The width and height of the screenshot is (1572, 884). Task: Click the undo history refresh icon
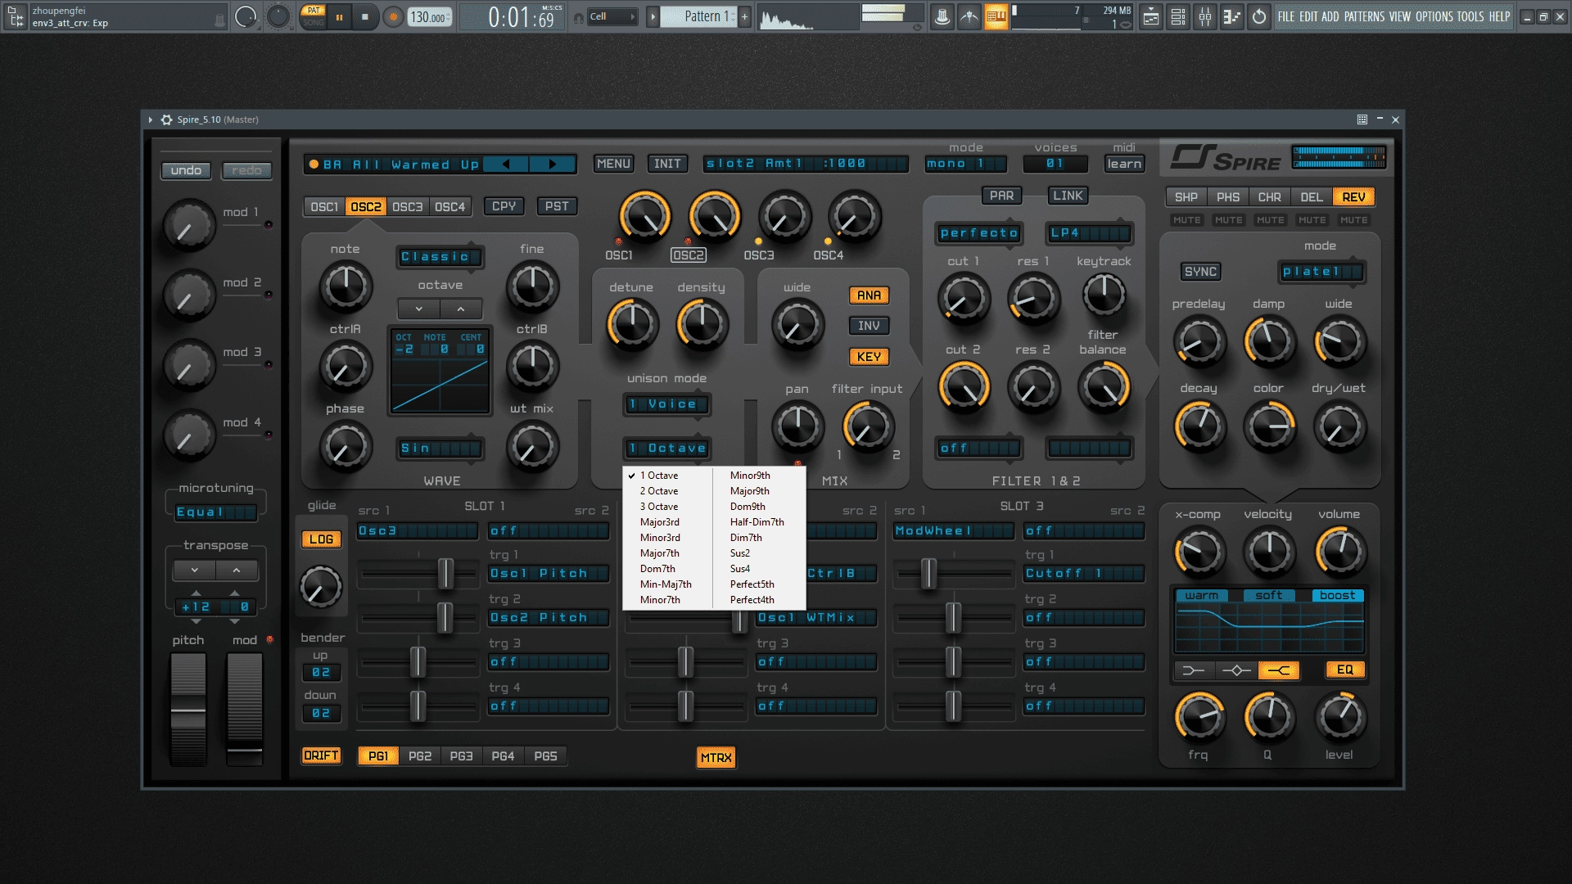(x=1259, y=16)
